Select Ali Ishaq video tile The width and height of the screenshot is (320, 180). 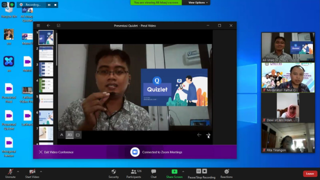point(288,47)
